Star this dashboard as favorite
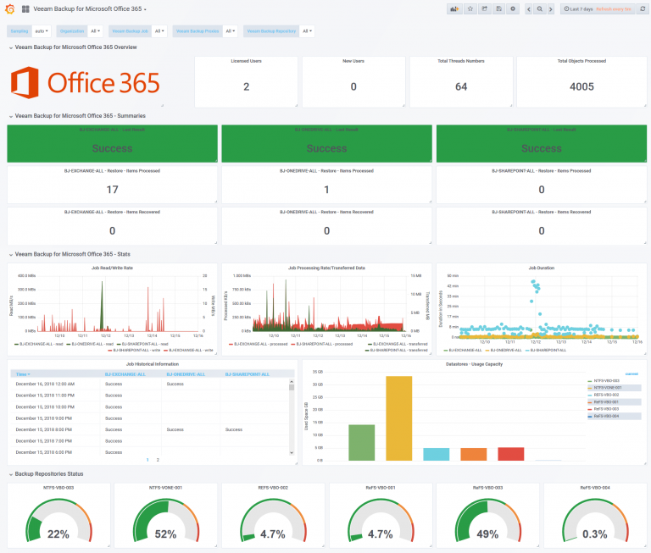The image size is (651, 553). pyautogui.click(x=470, y=8)
